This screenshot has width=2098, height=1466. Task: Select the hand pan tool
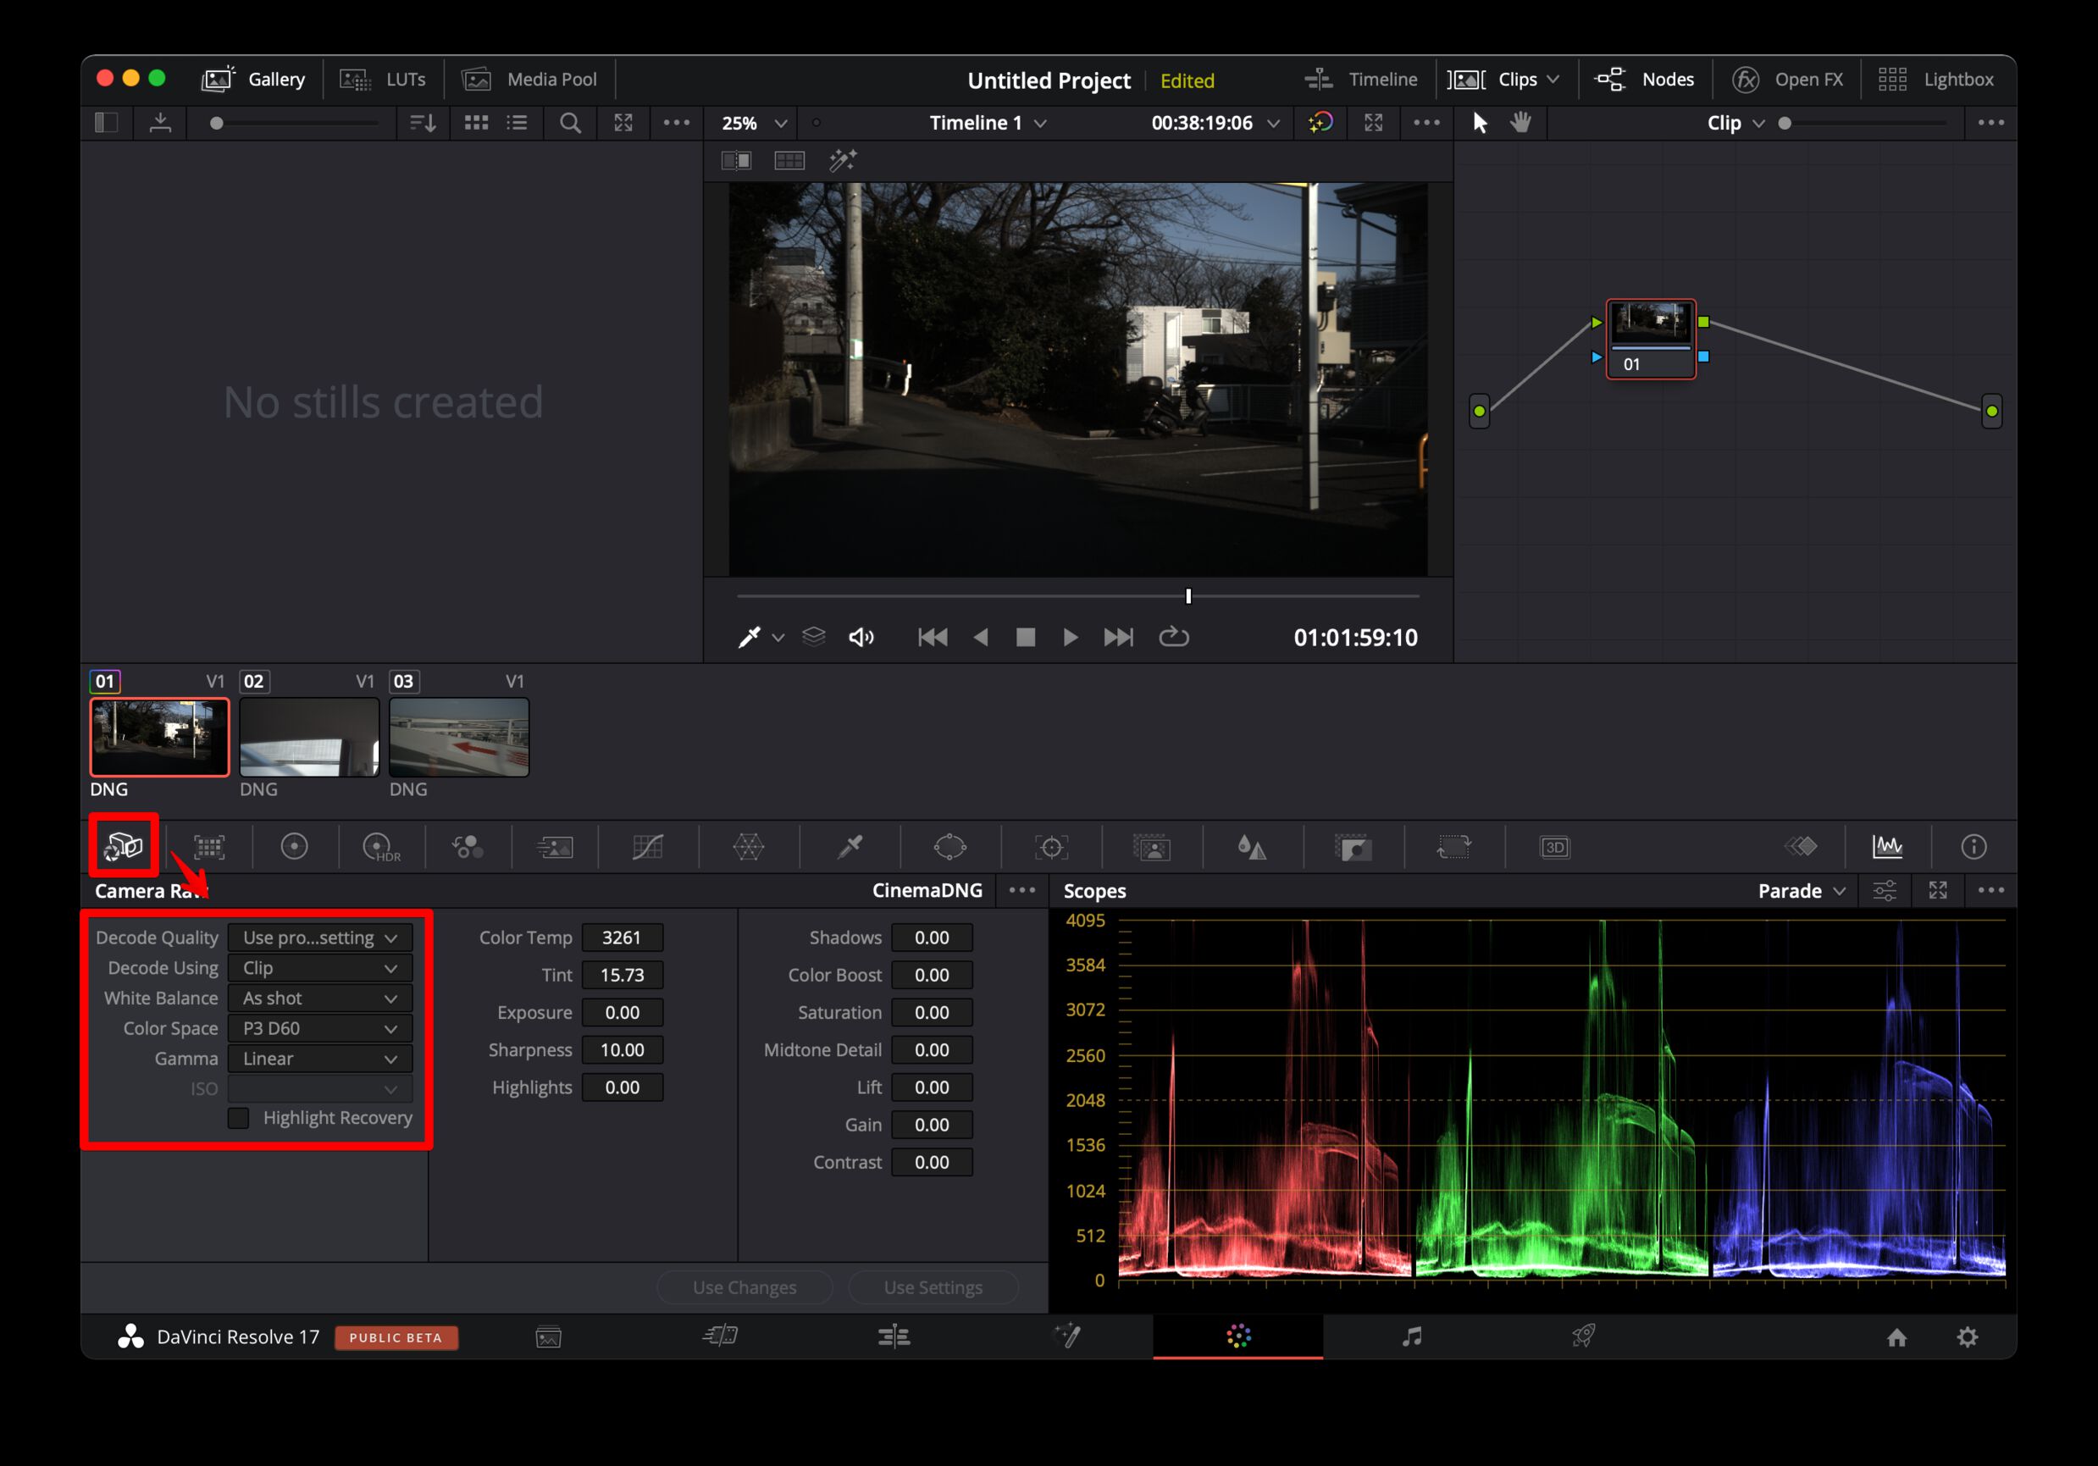coord(1520,123)
